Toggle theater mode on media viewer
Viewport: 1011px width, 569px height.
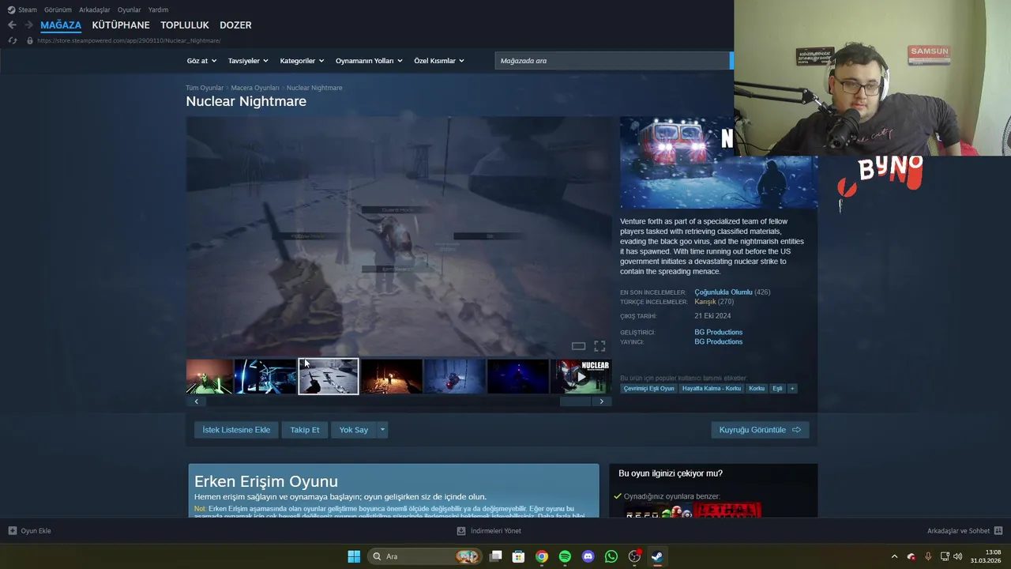578,346
